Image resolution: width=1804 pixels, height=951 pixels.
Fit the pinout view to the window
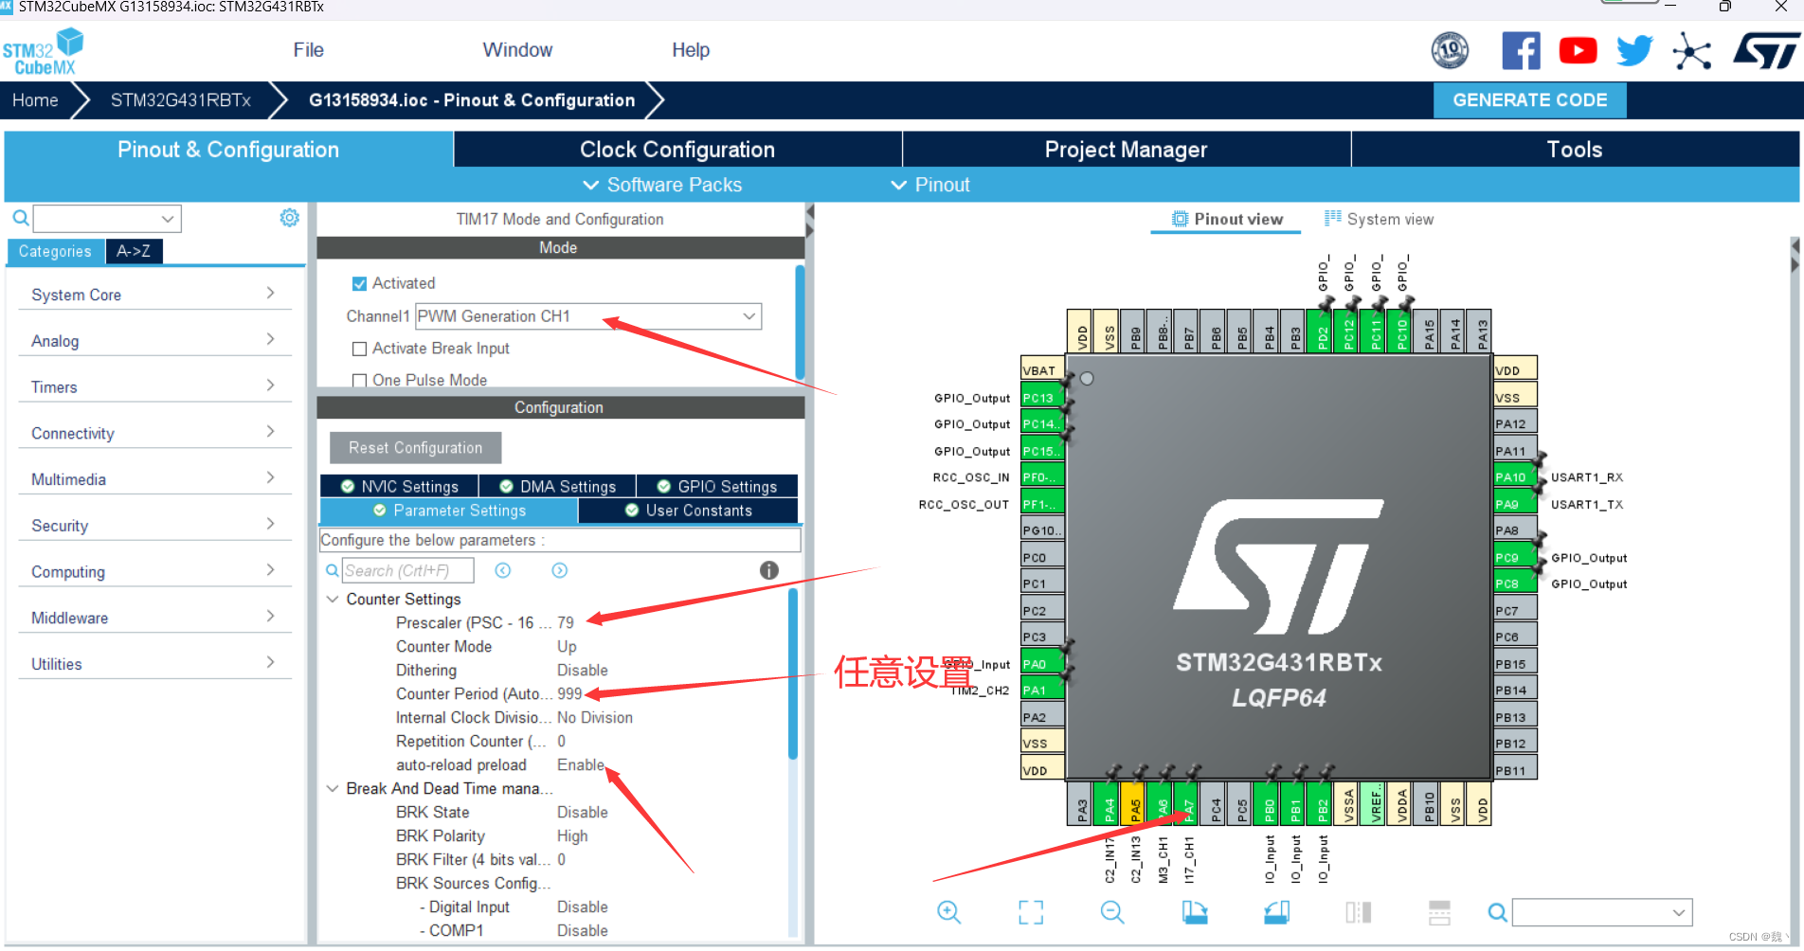(1031, 912)
